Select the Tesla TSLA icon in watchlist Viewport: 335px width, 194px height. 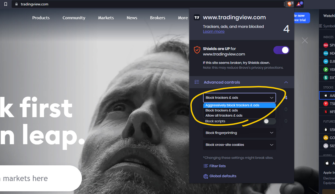pyautogui.click(x=326, y=104)
